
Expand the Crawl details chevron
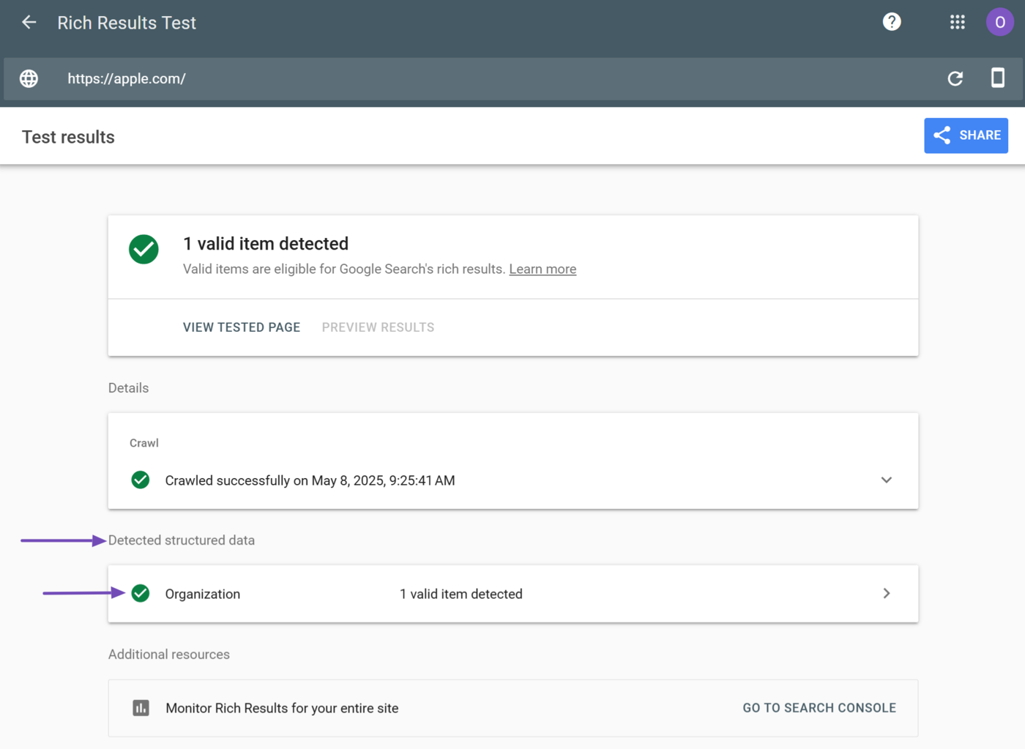(x=886, y=480)
